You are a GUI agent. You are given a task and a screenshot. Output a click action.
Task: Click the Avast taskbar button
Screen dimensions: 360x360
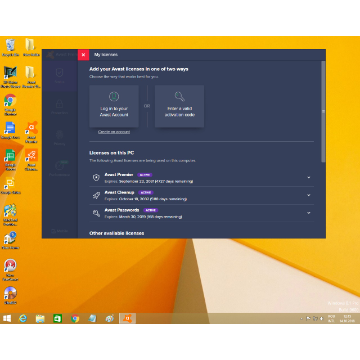coord(128,318)
